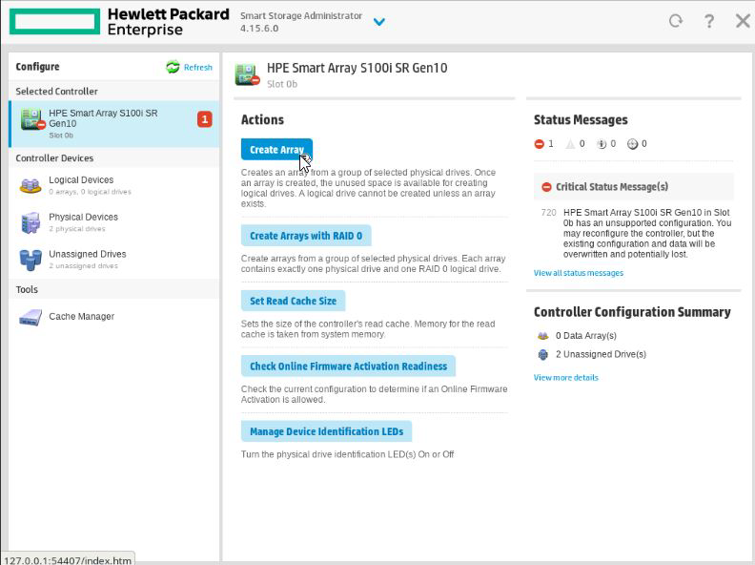The image size is (755, 565).
Task: Click Manage Device Identification LEDs button
Action: pos(326,431)
